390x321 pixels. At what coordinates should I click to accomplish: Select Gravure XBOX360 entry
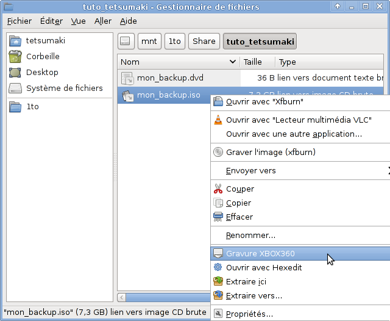[300, 253]
